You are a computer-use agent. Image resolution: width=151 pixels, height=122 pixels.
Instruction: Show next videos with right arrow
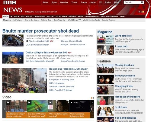pyautogui.click(x=92, y=109)
